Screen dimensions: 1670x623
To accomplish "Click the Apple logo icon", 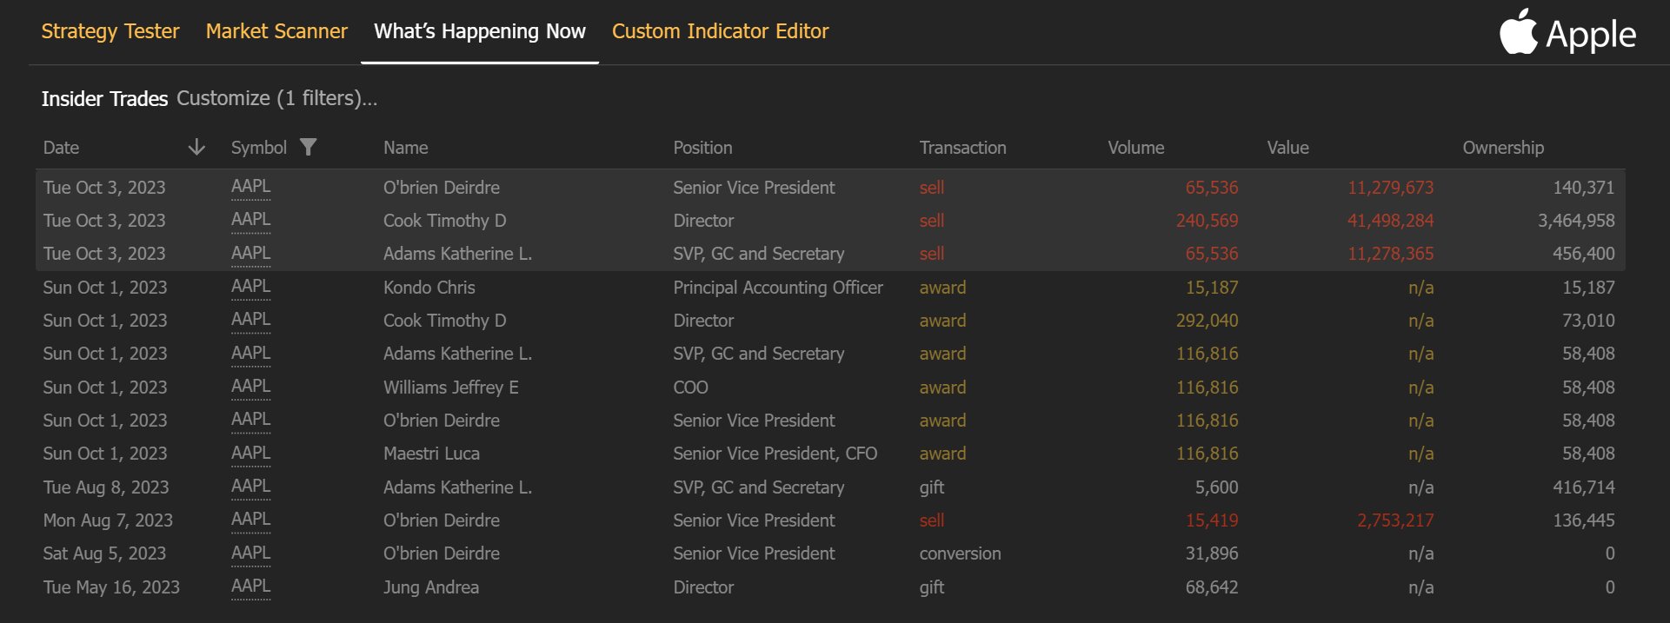I will (1518, 33).
